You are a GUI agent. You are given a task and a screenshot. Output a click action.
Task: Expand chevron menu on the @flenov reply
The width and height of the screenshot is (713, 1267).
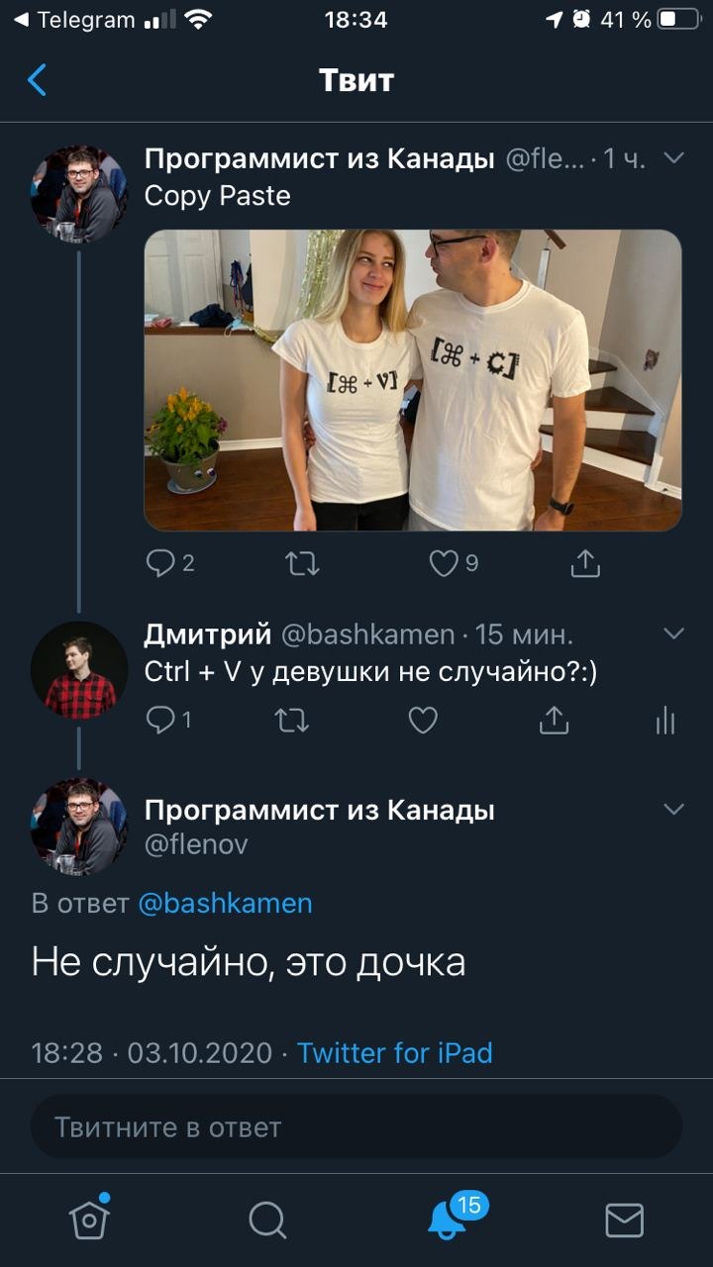click(673, 810)
